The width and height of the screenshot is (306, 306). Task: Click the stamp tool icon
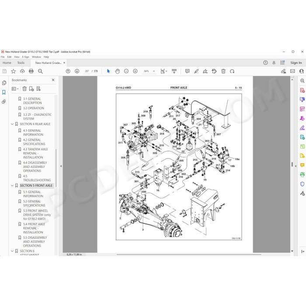click(214, 71)
